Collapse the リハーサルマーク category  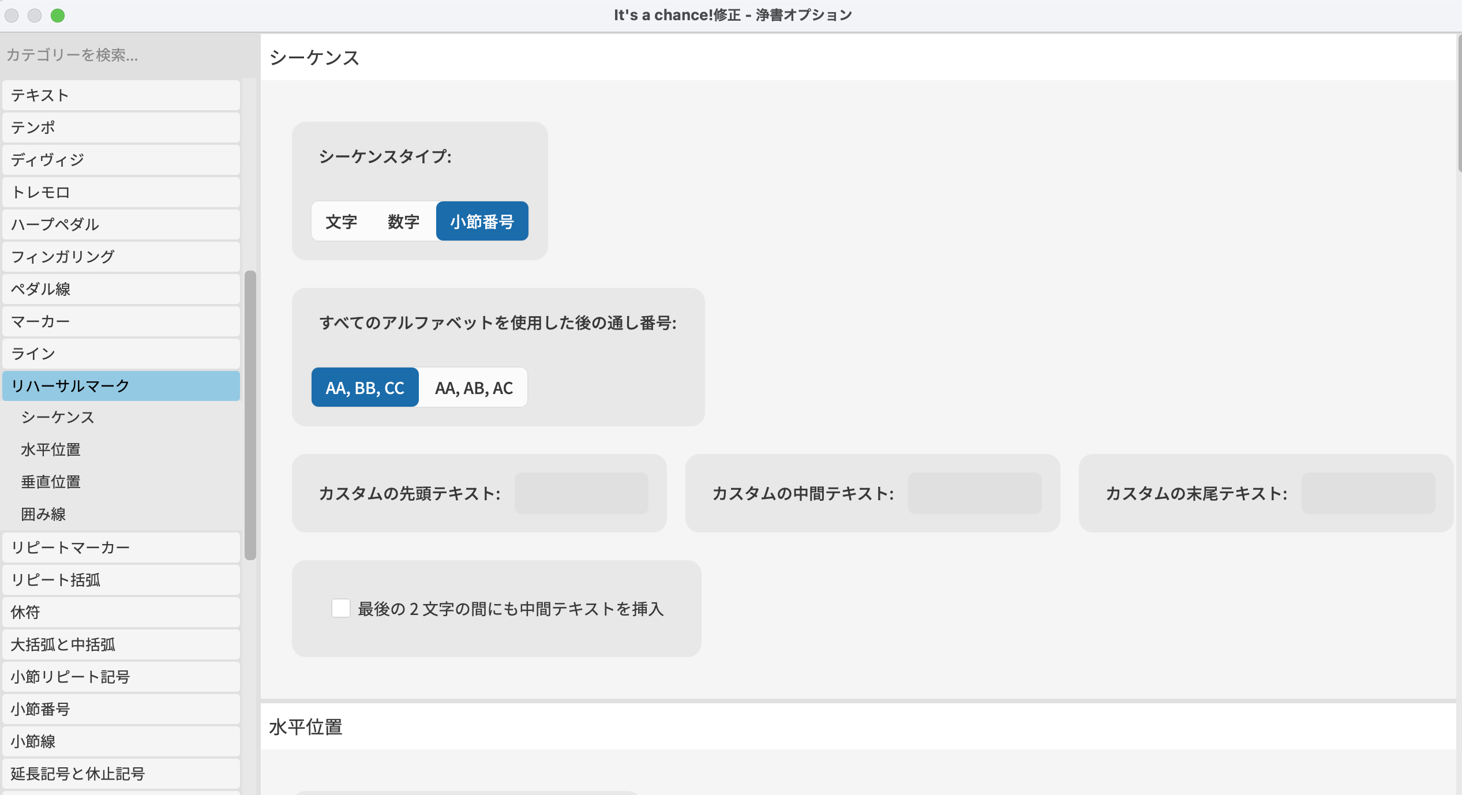pyautogui.click(x=121, y=386)
